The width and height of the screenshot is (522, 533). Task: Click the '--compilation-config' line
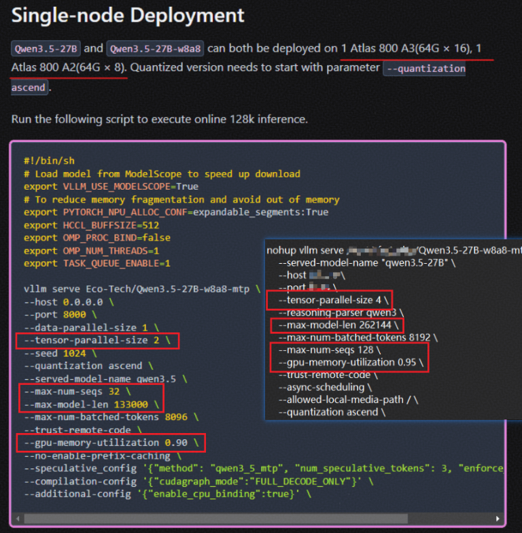click(198, 481)
